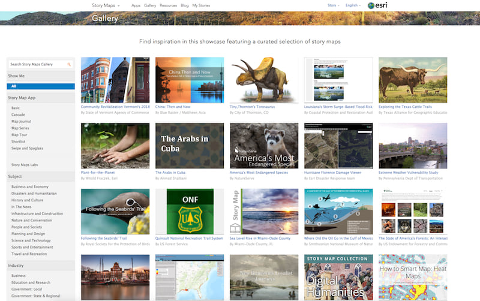Filter subject by Infrastructure and Construction
Image resolution: width=480 pixels, height=301 pixels.
pos(37,213)
